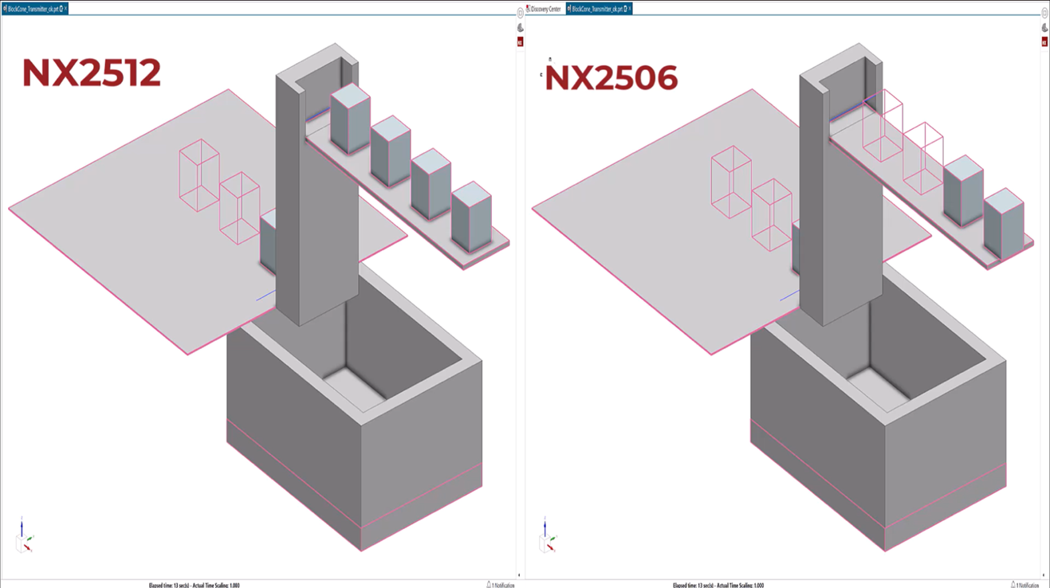
Task: Select the BlockCone_Transmitter_ok.prt tab in the right window
Action: [596, 9]
